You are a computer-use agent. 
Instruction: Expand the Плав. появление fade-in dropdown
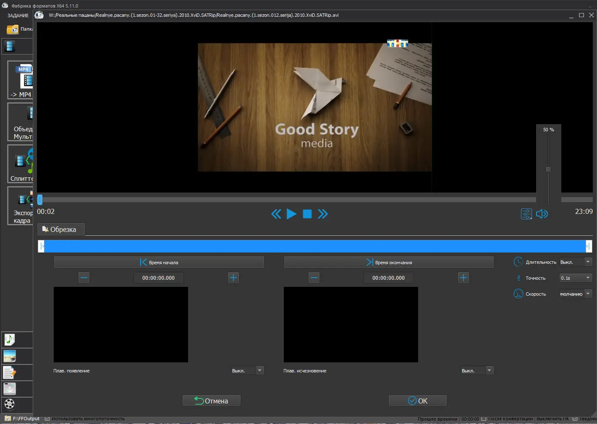pos(259,370)
